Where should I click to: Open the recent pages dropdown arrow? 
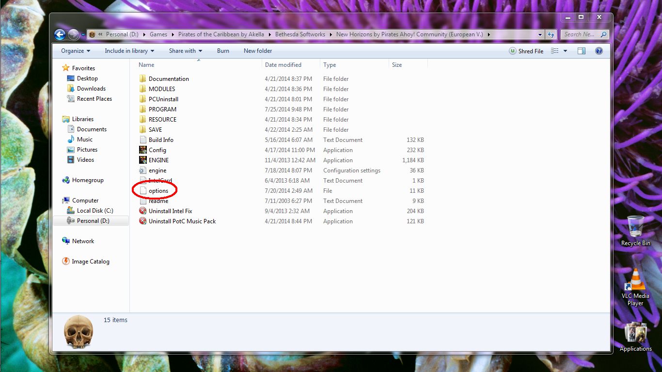click(83, 35)
